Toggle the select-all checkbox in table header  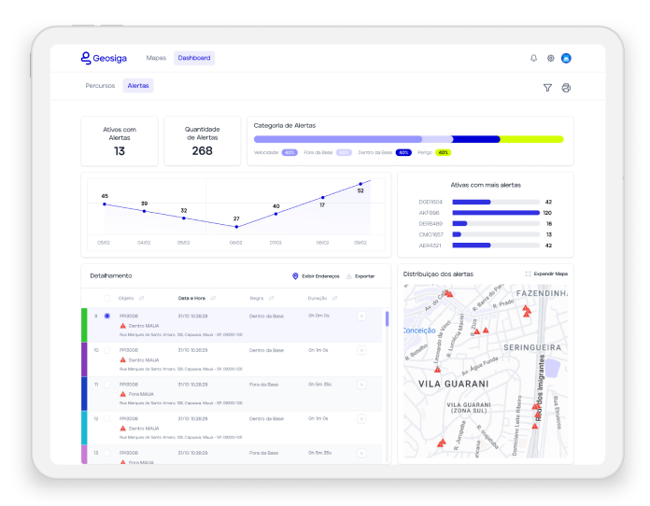click(x=107, y=298)
